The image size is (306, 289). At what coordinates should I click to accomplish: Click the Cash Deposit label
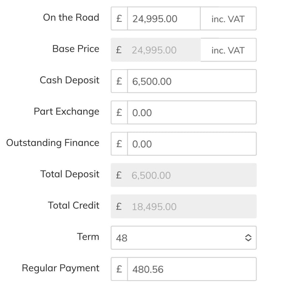(x=69, y=80)
